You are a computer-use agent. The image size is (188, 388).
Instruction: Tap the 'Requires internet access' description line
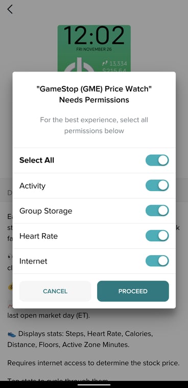[93, 363]
